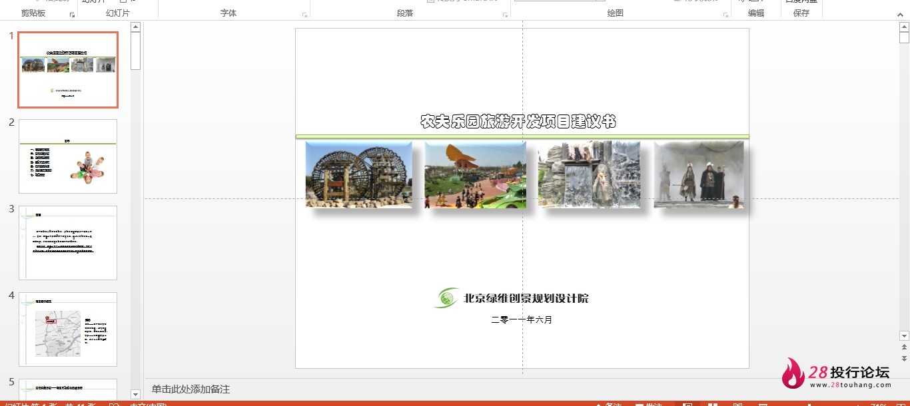The image size is (910, 406).
Task: Open the 绘图 group dialog launcher
Action: pos(725,14)
